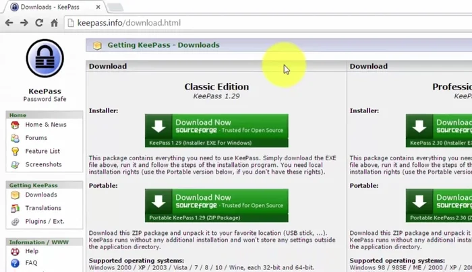Click the Getting KeePass - Downloads heading
The image size is (472, 272).
pos(163,45)
